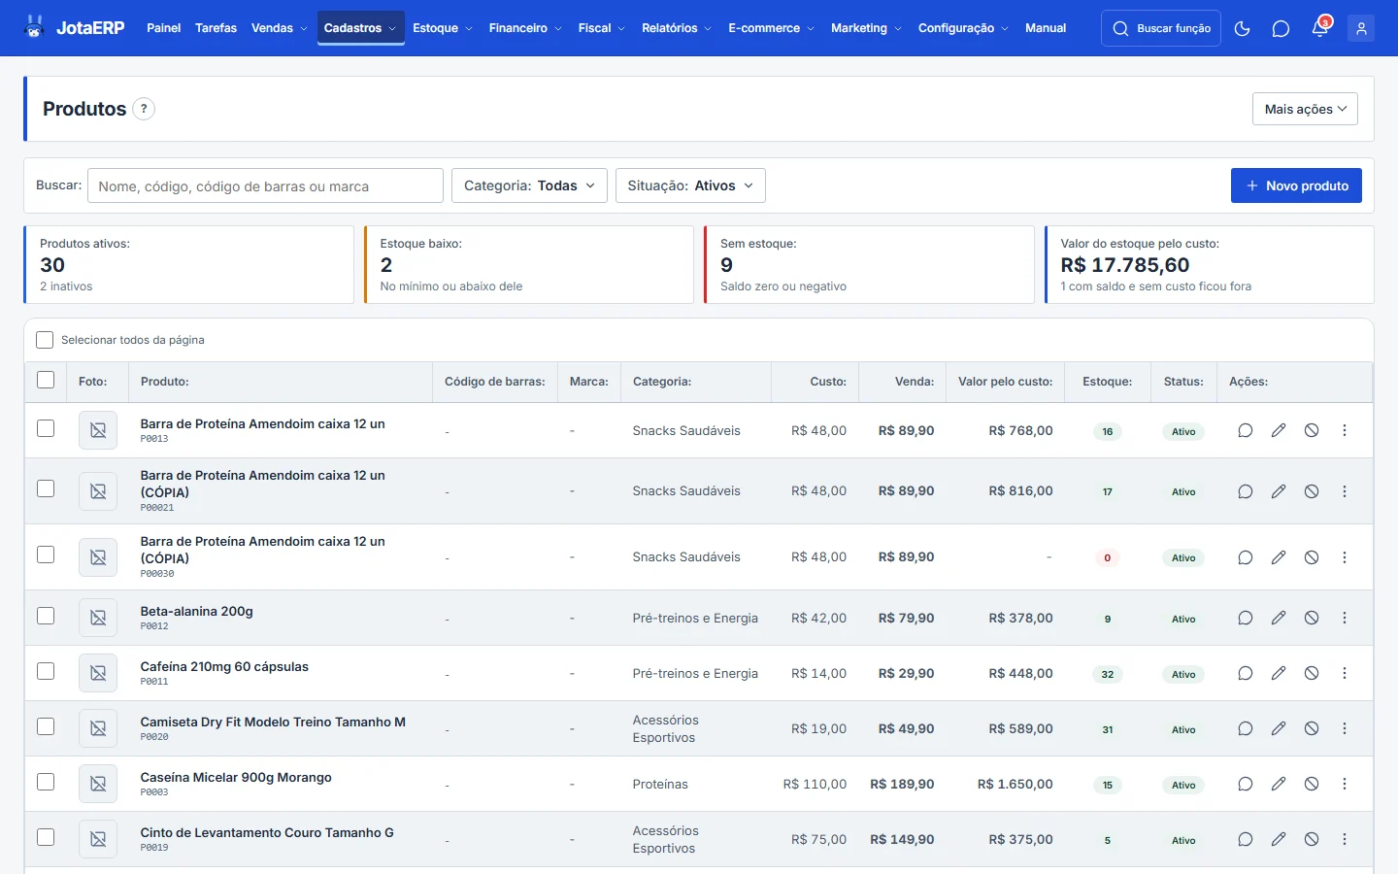
Task: Expand Vendas menu
Action: pyautogui.click(x=279, y=28)
